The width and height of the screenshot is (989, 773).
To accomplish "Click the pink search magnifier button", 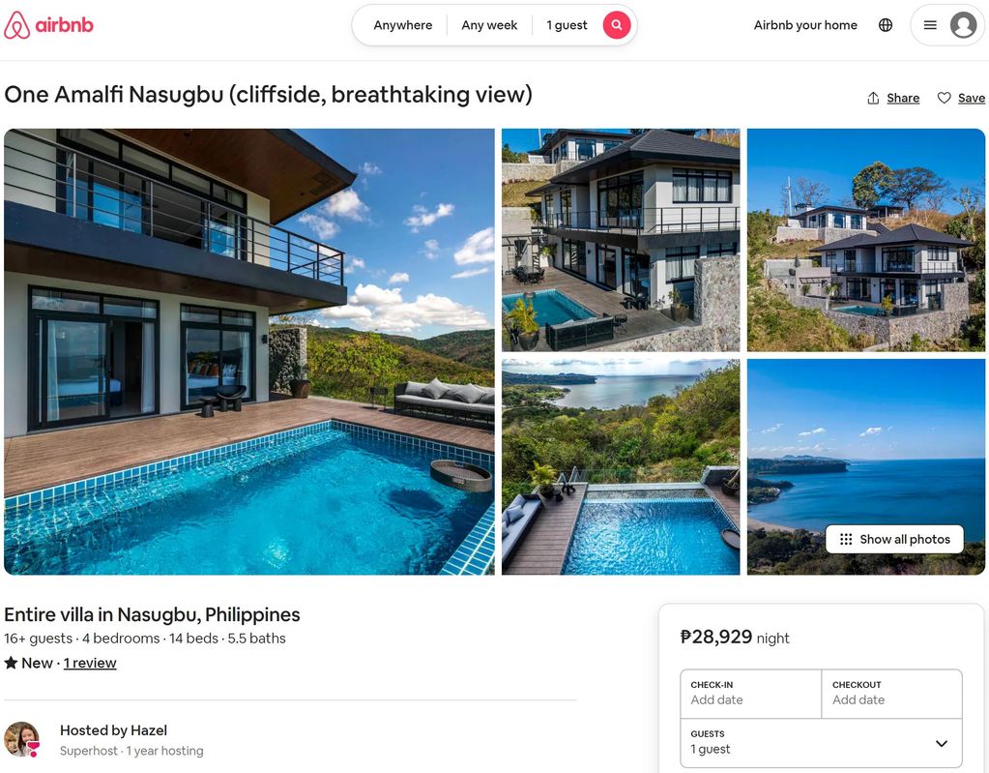I will [x=616, y=25].
